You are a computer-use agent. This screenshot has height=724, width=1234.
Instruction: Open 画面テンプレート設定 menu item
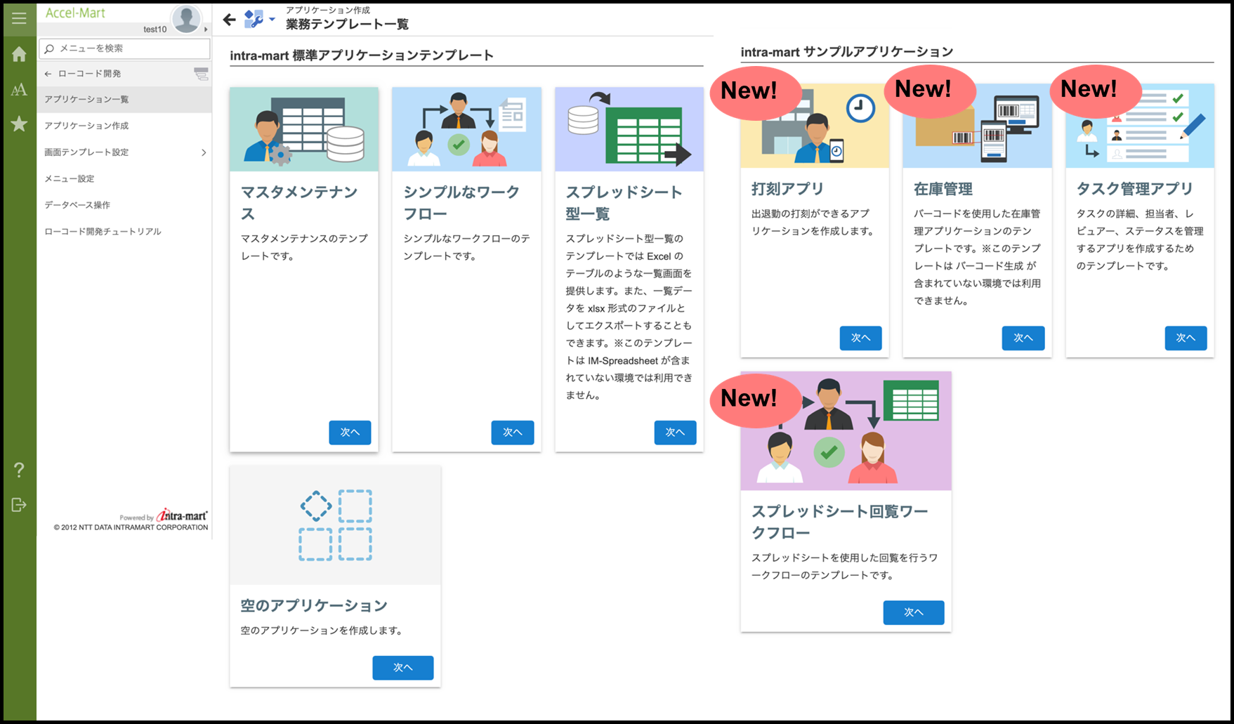pyautogui.click(x=124, y=152)
